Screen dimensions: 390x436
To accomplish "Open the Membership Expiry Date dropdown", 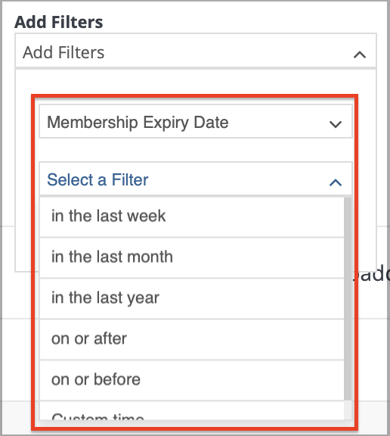I will point(196,121).
